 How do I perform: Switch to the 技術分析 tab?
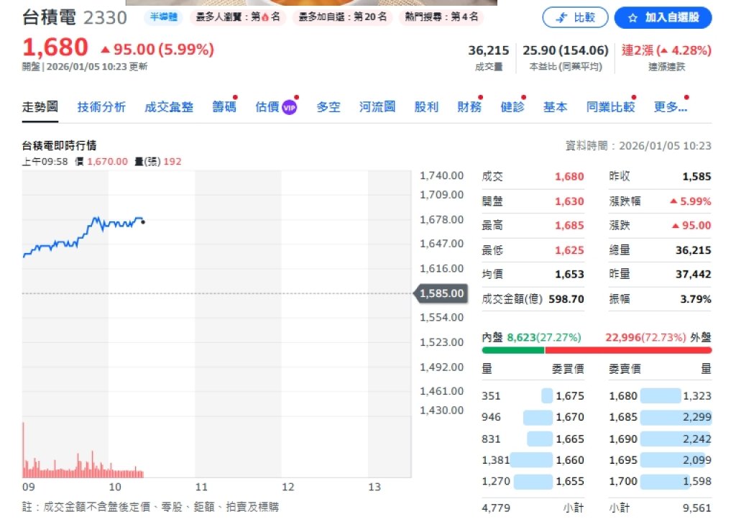(101, 107)
